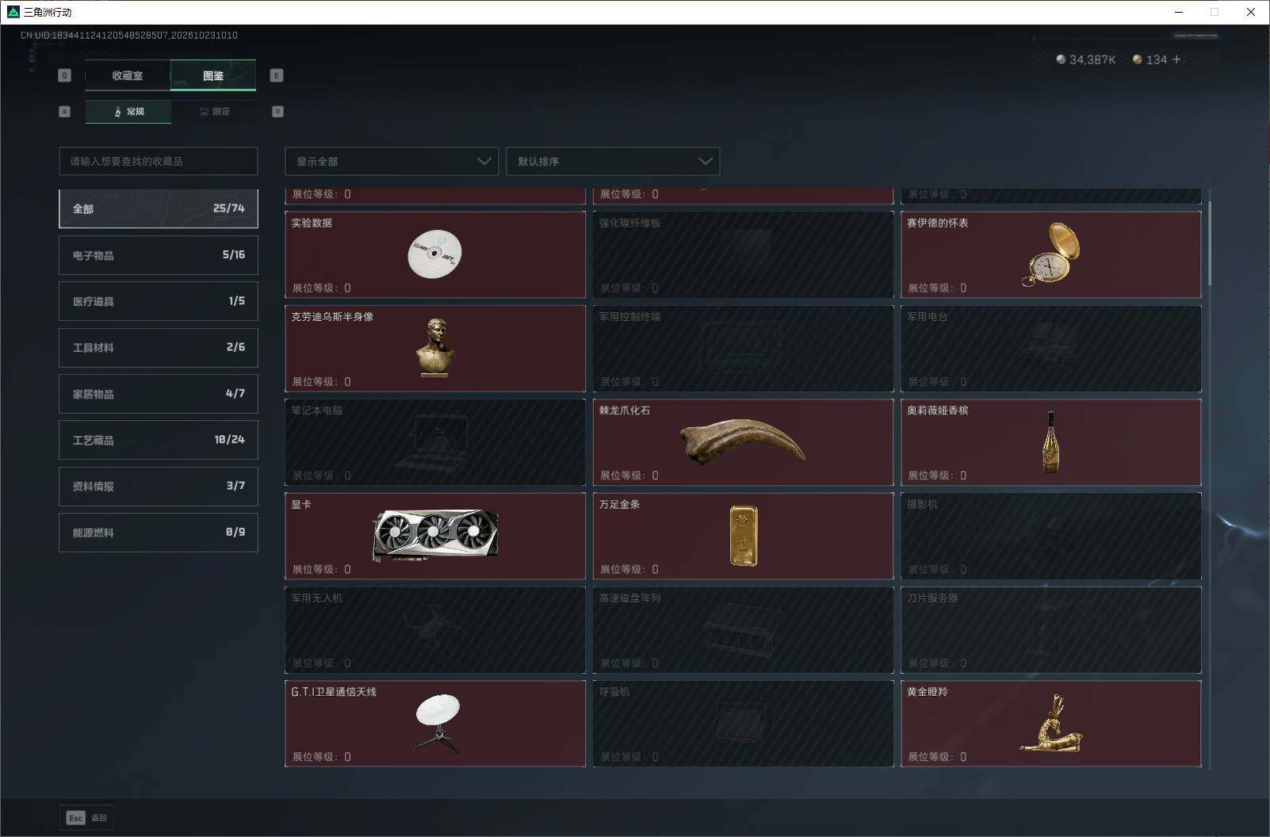Image resolution: width=1270 pixels, height=837 pixels.
Task: Select the 常规 sub-tab
Action: [128, 112]
